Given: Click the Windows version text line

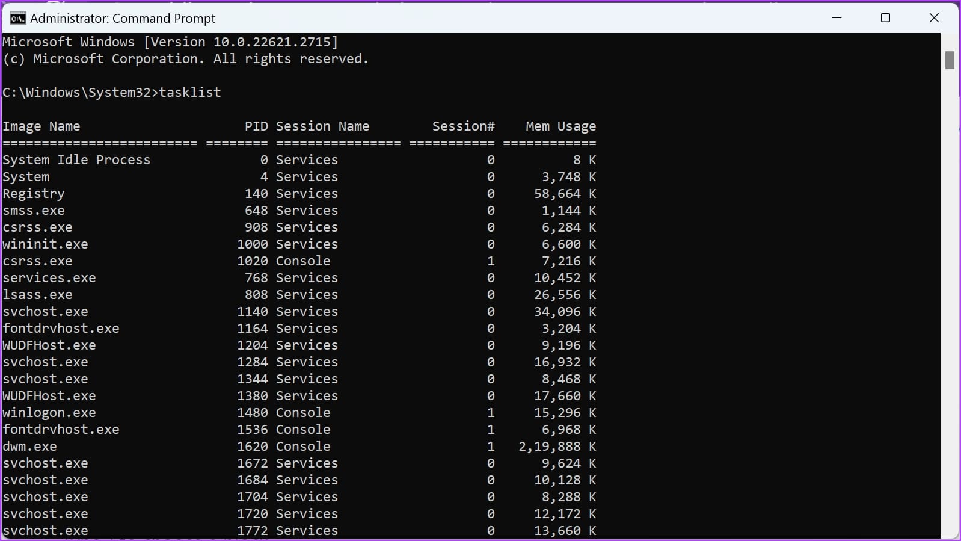Looking at the screenshot, I should pyautogui.click(x=171, y=42).
